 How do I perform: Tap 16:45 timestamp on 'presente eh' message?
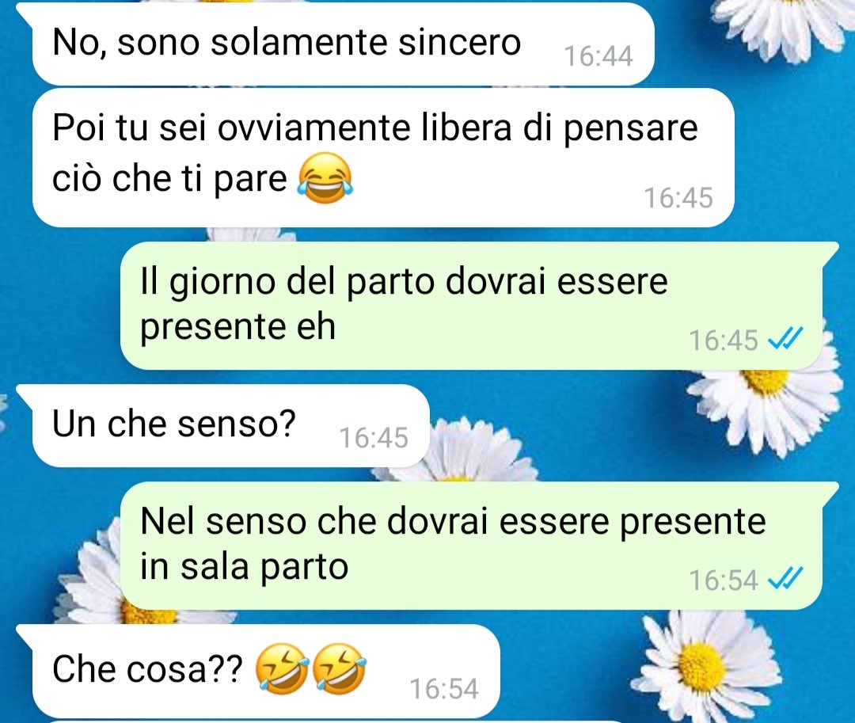tap(724, 341)
